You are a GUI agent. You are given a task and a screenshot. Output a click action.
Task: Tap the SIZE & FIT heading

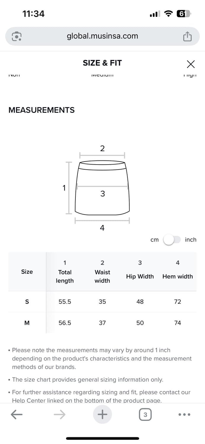coord(102,63)
